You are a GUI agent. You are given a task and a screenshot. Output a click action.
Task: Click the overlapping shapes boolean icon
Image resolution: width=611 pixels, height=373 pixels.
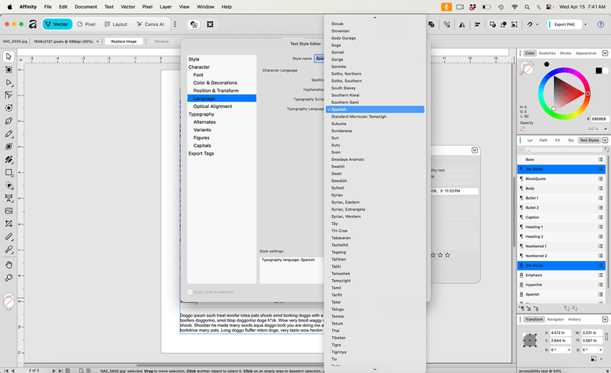tap(431, 24)
